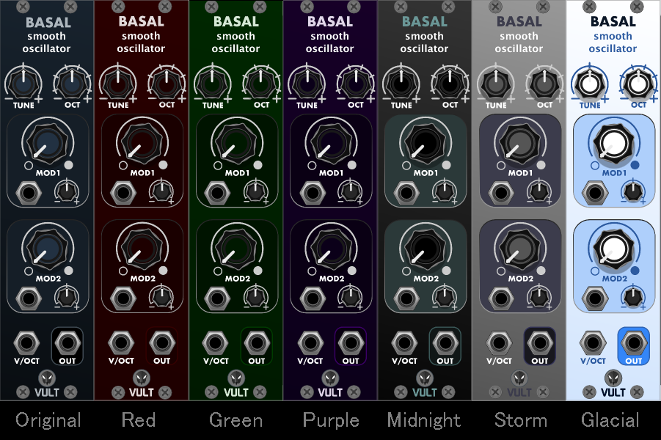Click the Vult logo on Glacial module
This screenshot has height=440, width=661.
613,378
